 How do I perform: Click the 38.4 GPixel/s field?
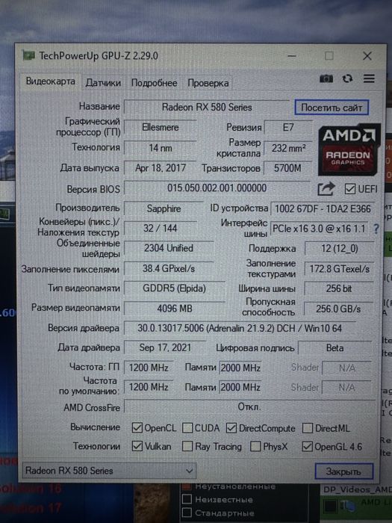pos(169,268)
